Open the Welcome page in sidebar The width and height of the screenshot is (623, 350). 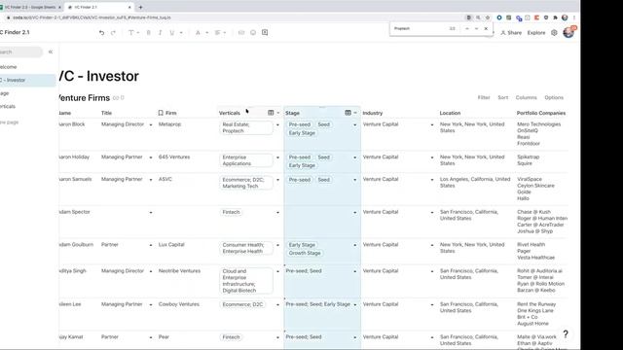[9, 67]
